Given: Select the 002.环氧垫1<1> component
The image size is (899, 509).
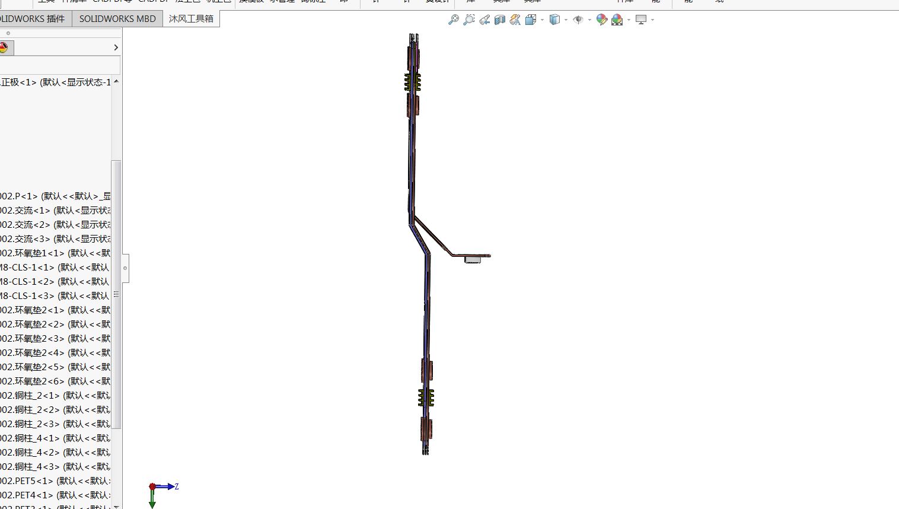Looking at the screenshot, I should 56,253.
